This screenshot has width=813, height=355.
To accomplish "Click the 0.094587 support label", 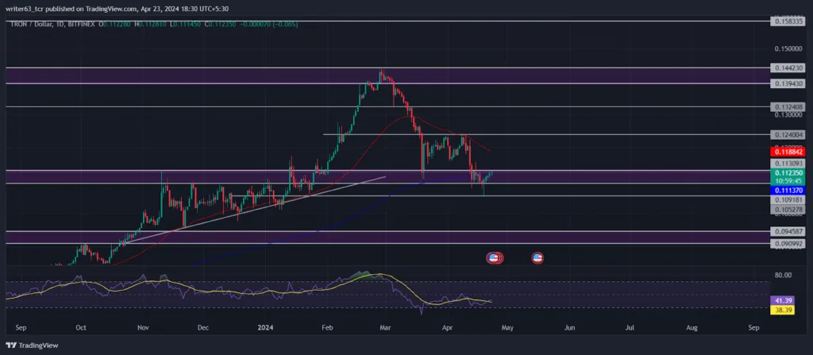I will point(788,231).
